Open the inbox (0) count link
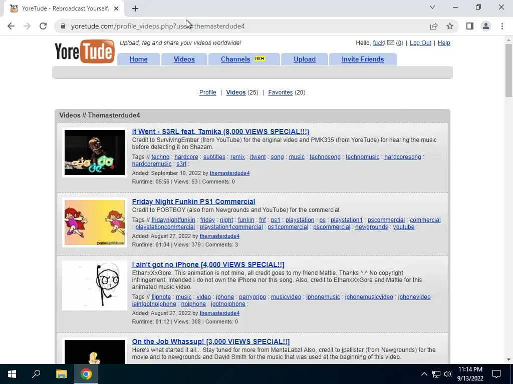This screenshot has width=513, height=384. point(399,43)
